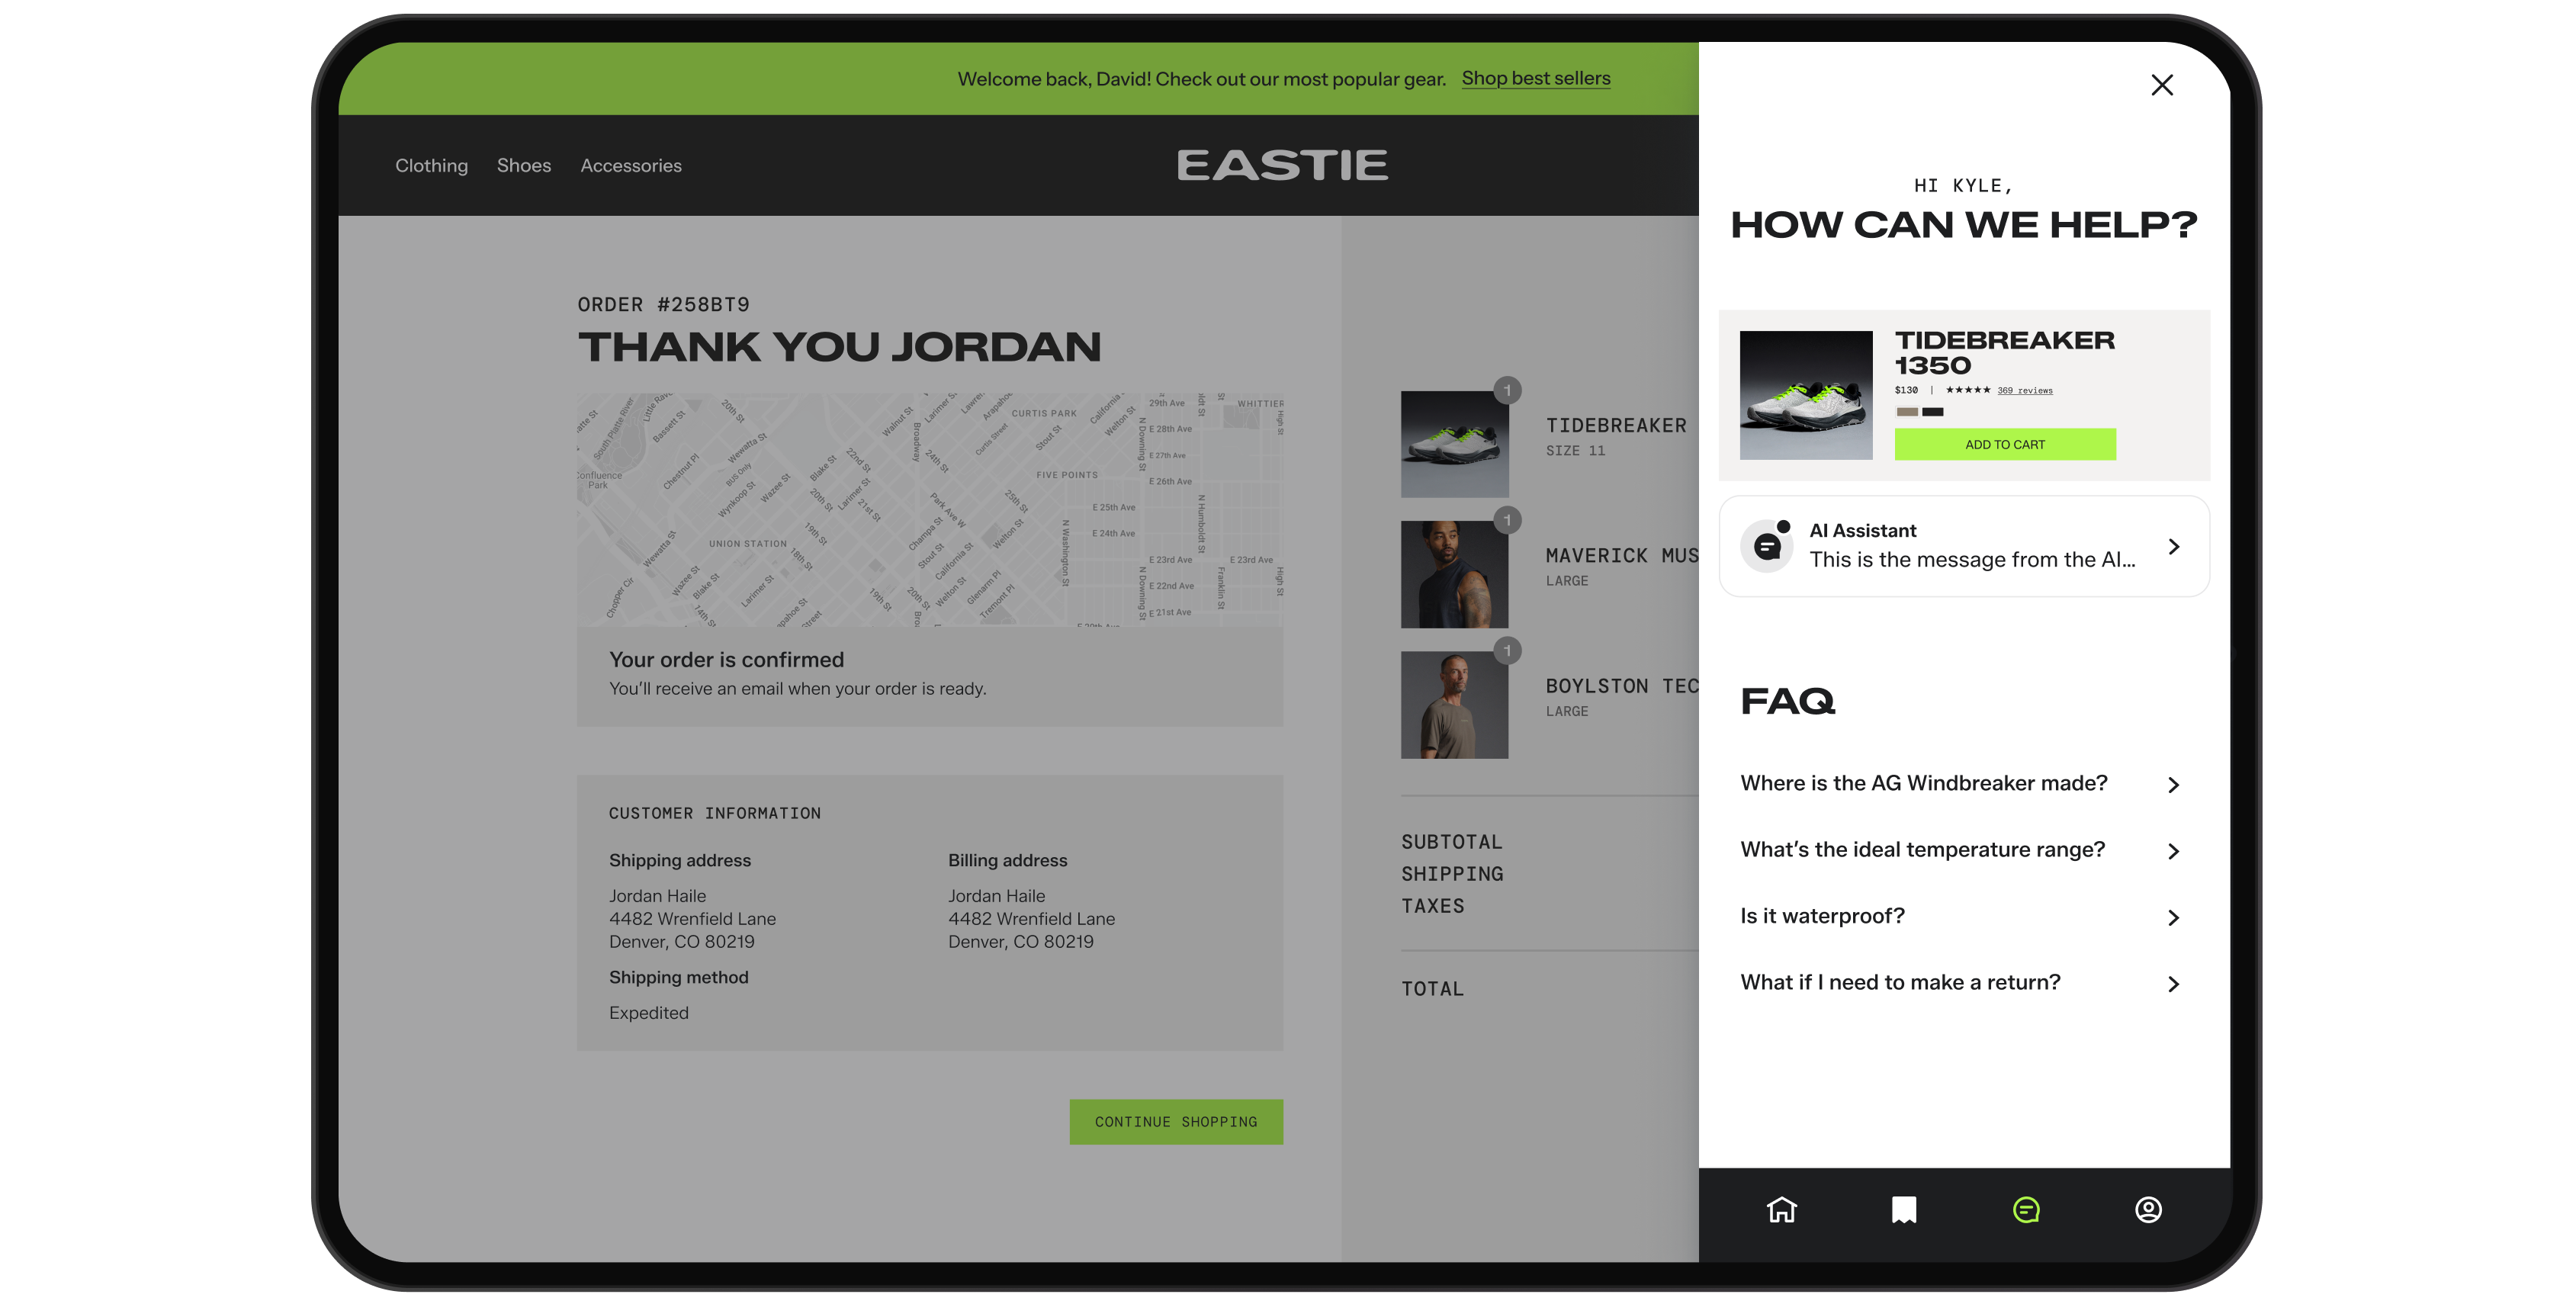2576x1304 pixels.
Task: Click the ORDER #258BT9 text
Action: 663,305
